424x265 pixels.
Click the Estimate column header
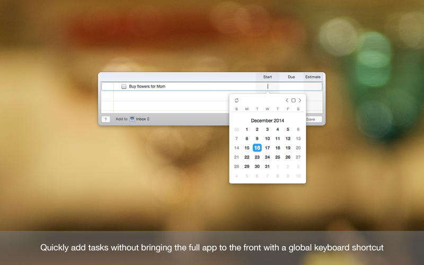click(x=313, y=77)
